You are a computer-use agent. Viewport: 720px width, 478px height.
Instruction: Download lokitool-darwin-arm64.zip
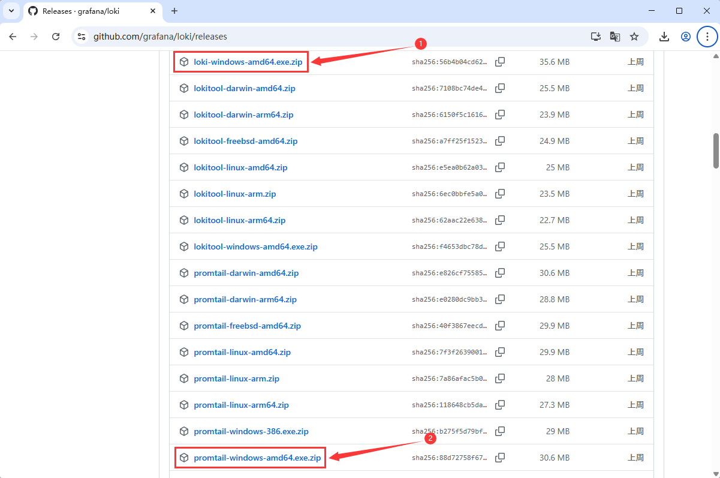click(x=244, y=115)
